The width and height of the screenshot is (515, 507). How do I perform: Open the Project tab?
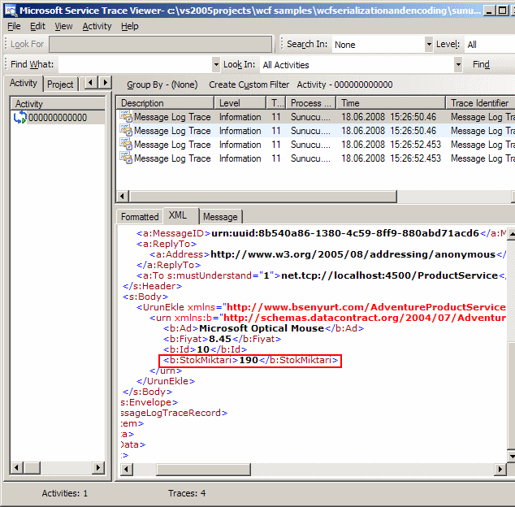[60, 84]
